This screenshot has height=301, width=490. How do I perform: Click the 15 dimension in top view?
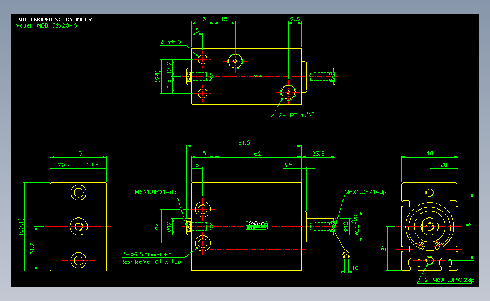[x=224, y=19]
